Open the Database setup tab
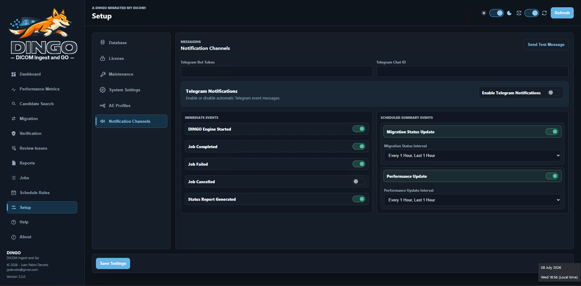This screenshot has height=286, width=581. point(131,43)
